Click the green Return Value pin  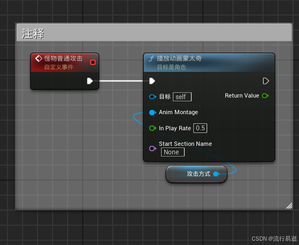point(265,95)
